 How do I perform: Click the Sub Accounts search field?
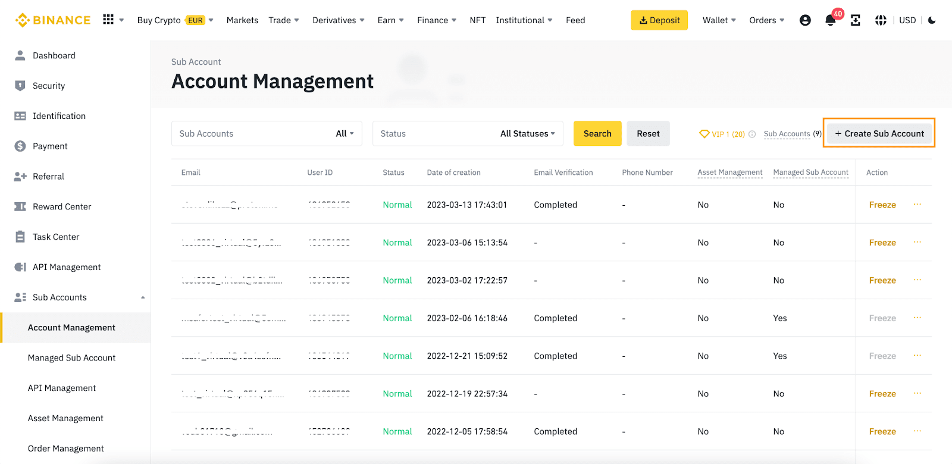[267, 134]
